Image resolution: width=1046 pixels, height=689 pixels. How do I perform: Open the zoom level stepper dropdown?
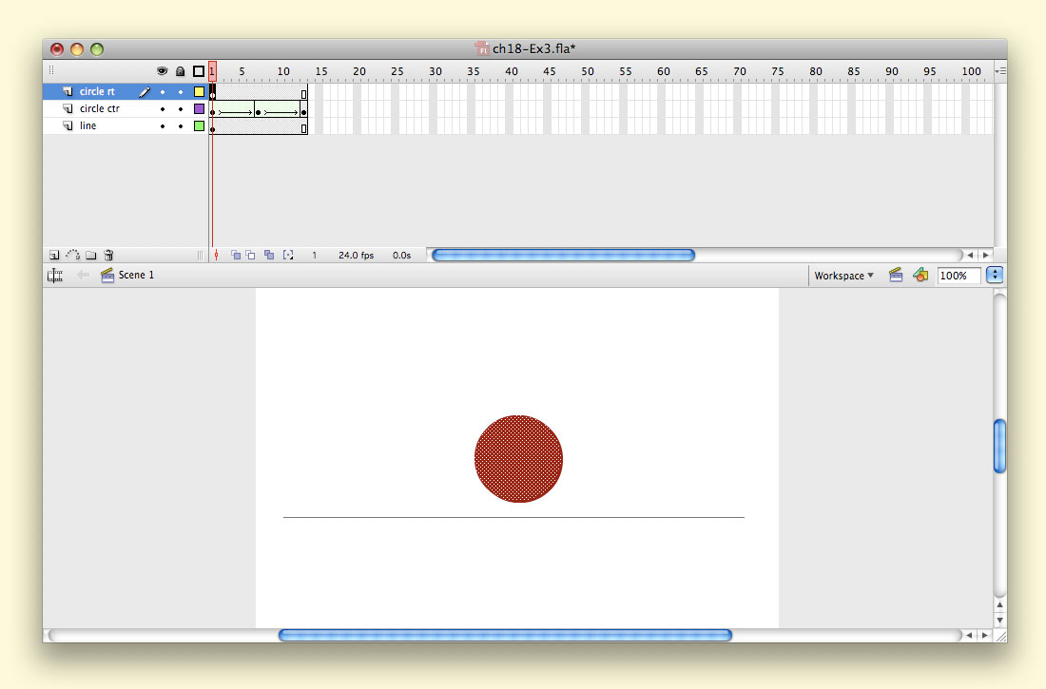[995, 276]
